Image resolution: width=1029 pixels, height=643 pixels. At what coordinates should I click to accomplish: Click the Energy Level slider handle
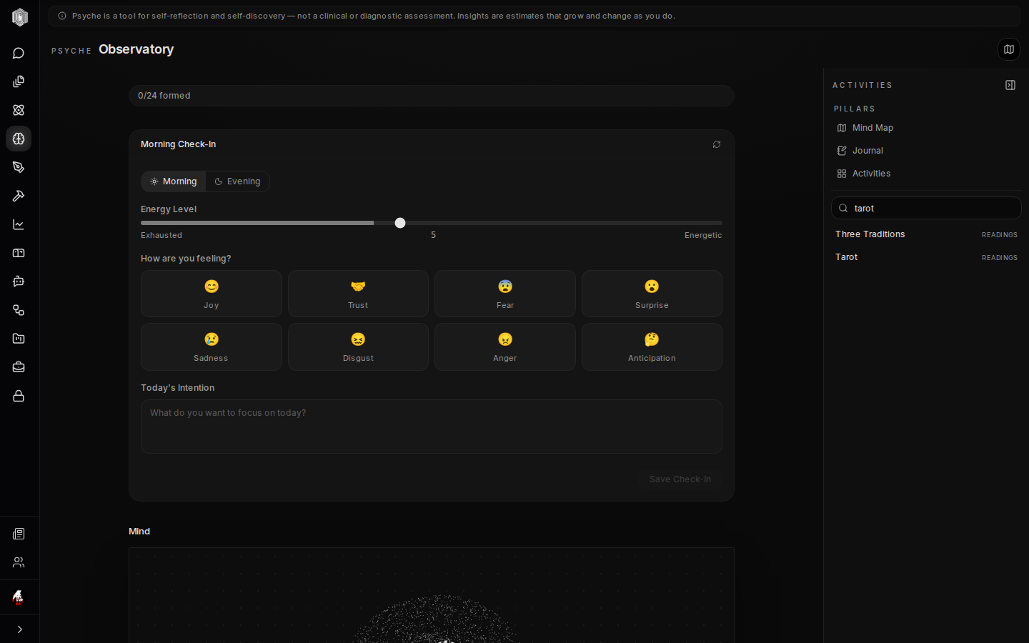[400, 223]
